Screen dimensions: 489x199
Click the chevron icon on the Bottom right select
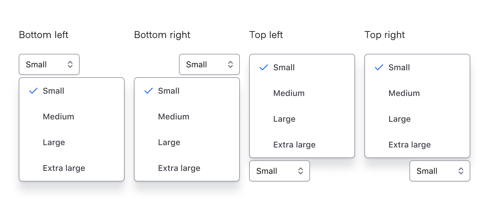click(x=230, y=64)
